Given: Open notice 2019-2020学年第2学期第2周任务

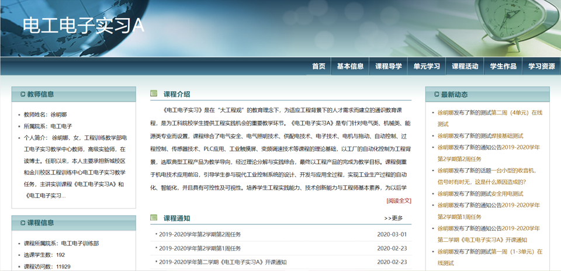Looking at the screenshot, I should [x=200, y=234].
